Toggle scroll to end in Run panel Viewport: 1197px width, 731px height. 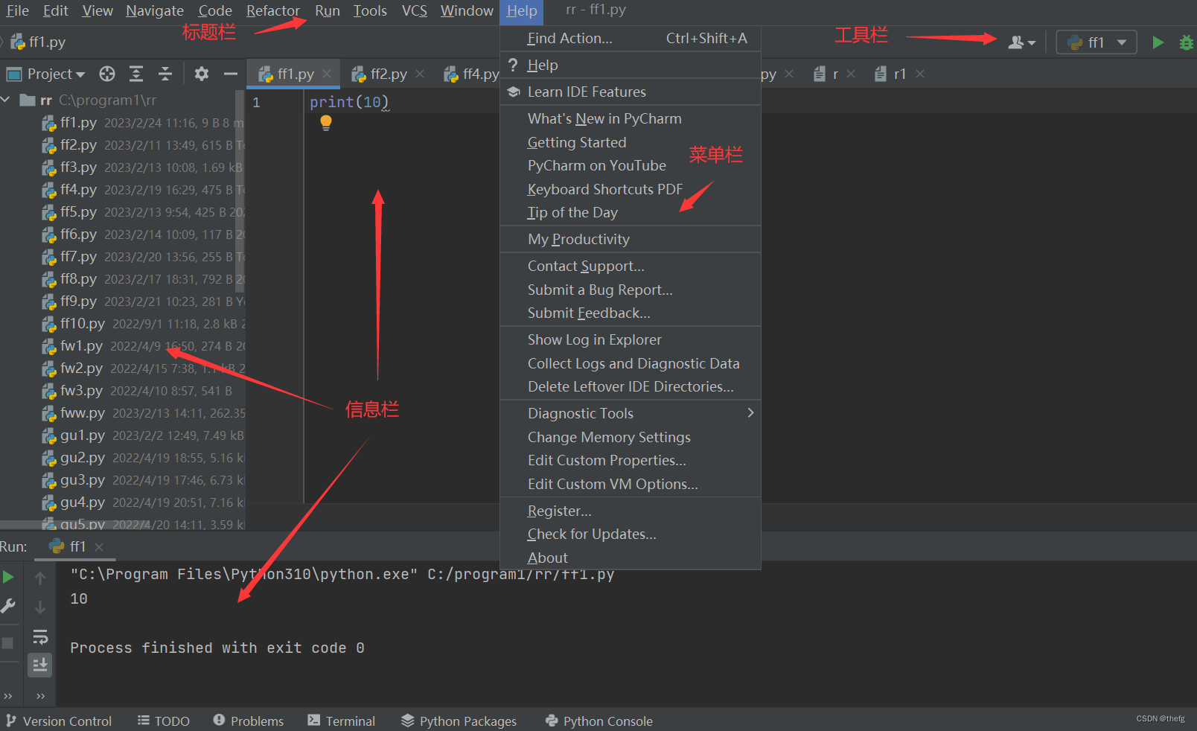point(40,665)
